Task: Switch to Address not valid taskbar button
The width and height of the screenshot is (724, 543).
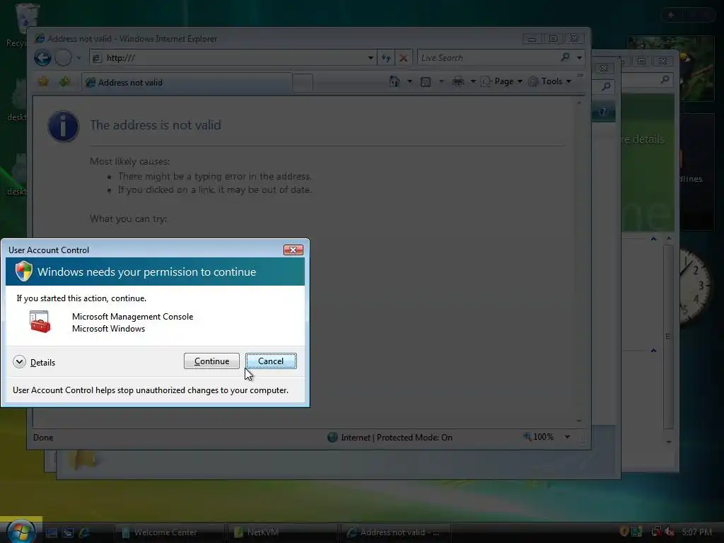Action: (x=396, y=532)
